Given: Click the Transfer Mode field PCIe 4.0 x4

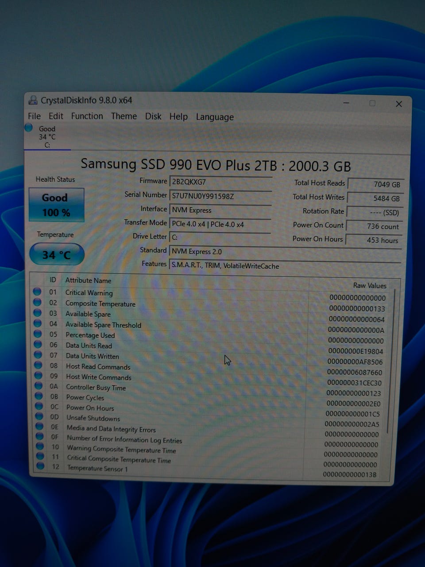Looking at the screenshot, I should (x=220, y=224).
